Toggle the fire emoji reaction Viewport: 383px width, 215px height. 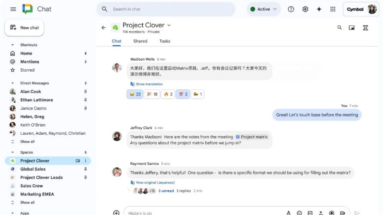(168, 94)
